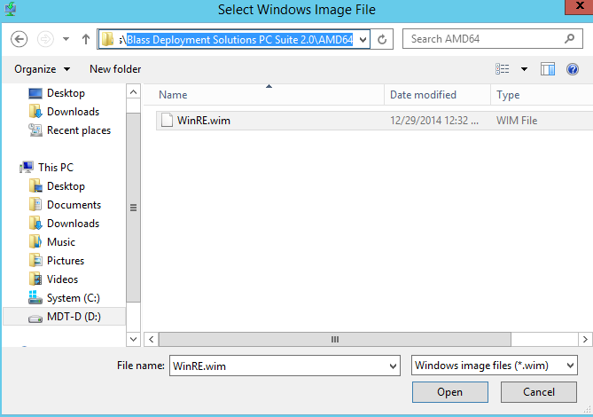Viewport: 593px width, 417px height.
Task: Click the dialog title bar app icon
Action: [11, 9]
